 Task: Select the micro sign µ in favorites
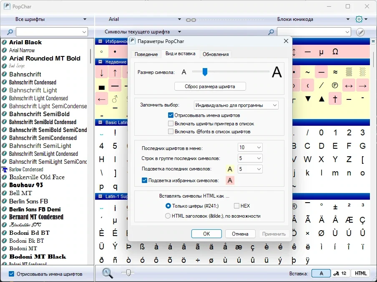click(321, 52)
